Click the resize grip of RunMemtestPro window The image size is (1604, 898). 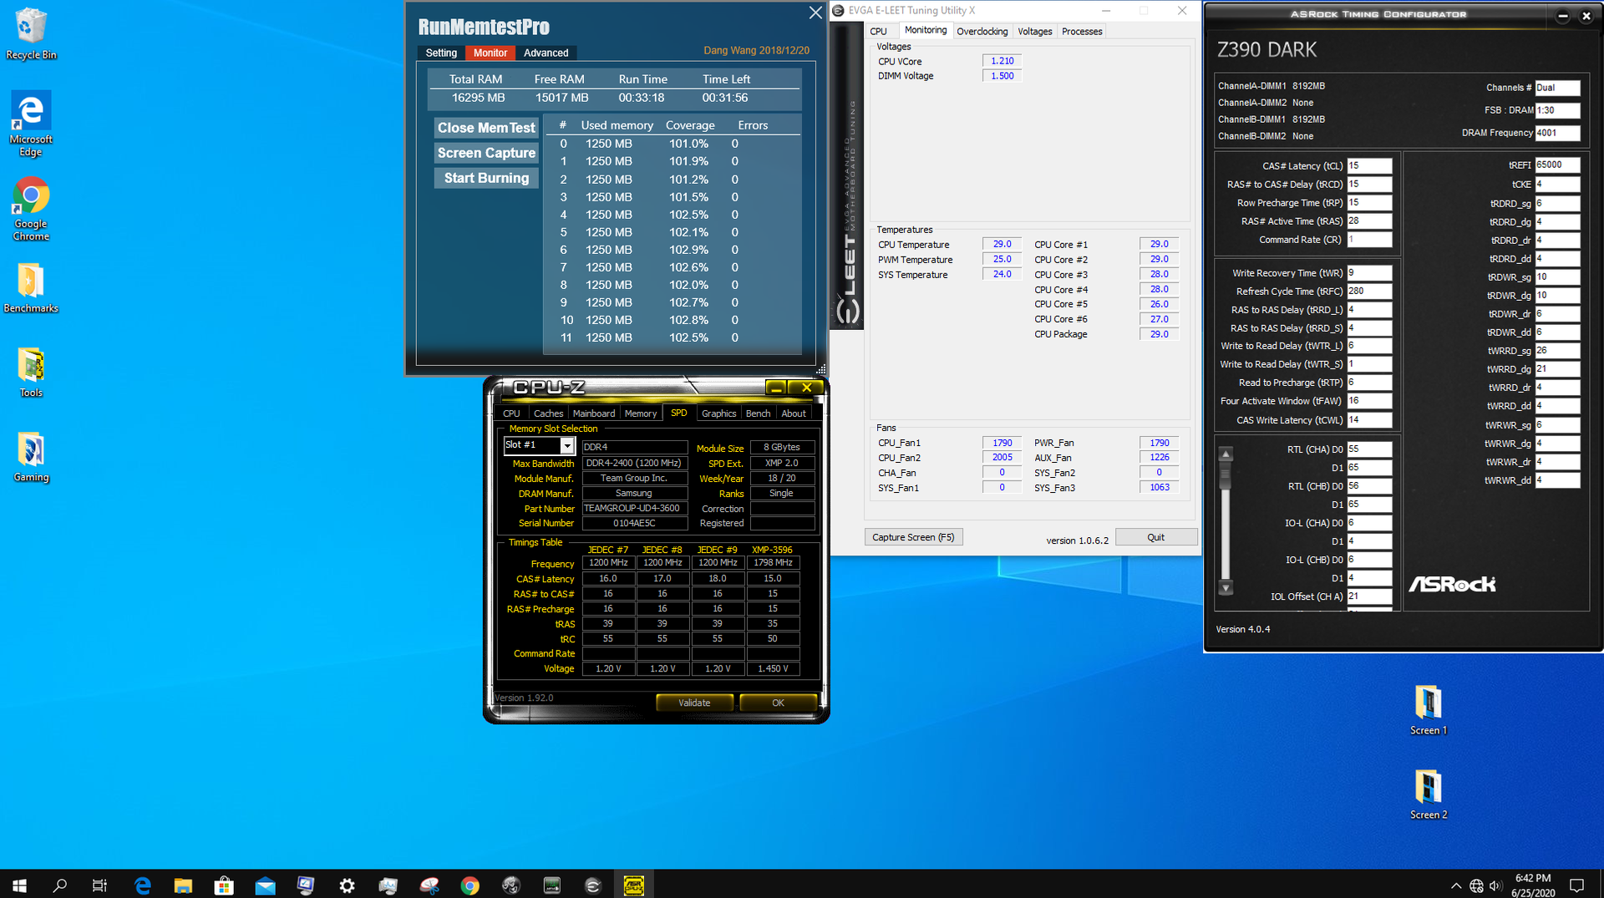click(820, 369)
